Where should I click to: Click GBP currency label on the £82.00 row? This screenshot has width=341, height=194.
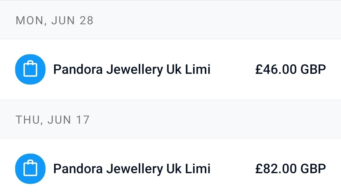click(313, 169)
